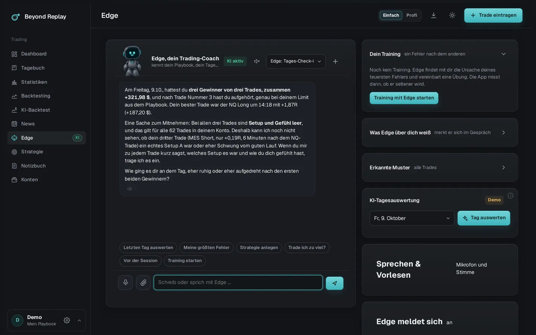Expand the Demo account menu chevron
This screenshot has width=536, height=335.
coord(79,320)
